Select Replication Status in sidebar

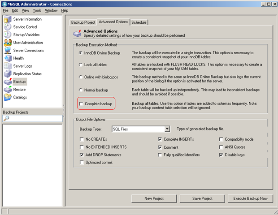pos(27,73)
